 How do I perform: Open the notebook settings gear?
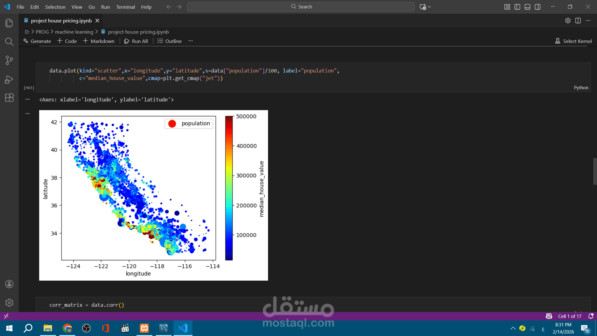pos(568,21)
